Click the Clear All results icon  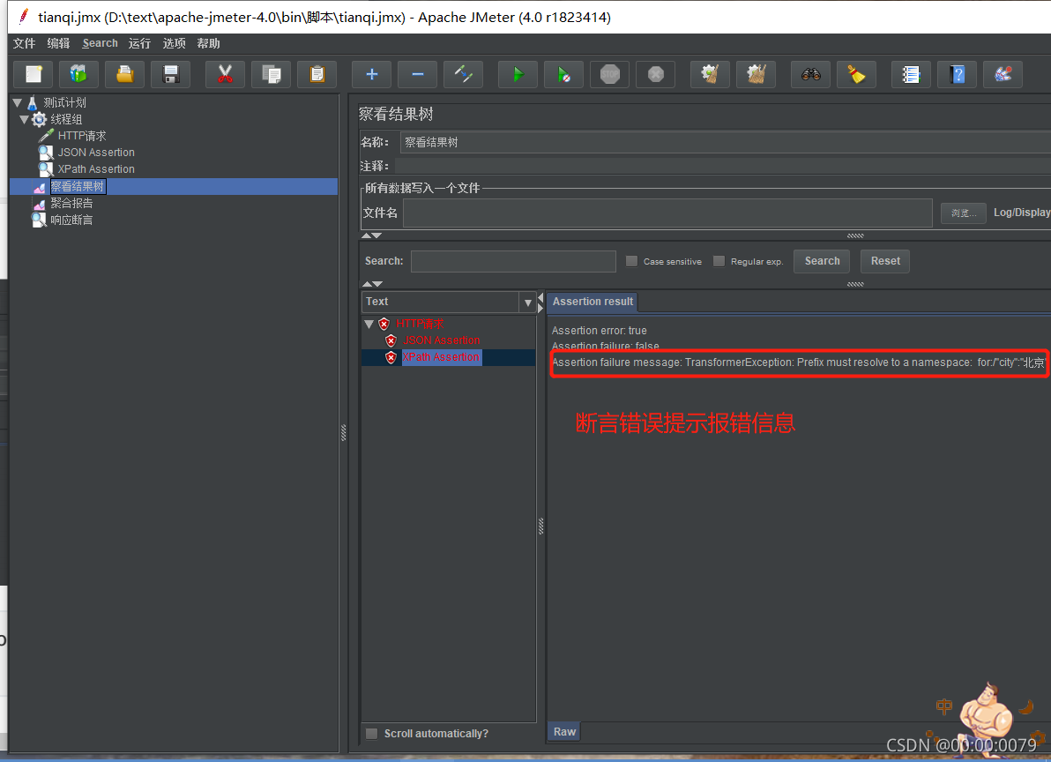[757, 74]
